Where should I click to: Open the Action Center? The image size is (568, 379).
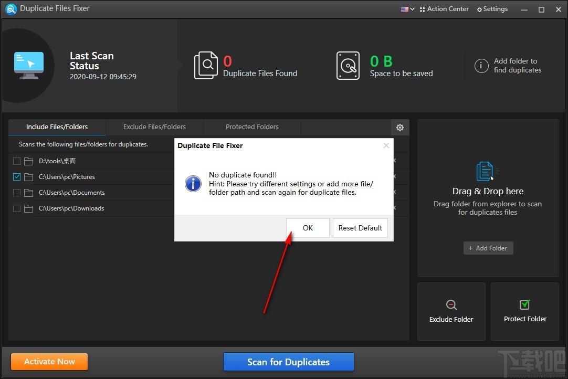pos(444,9)
